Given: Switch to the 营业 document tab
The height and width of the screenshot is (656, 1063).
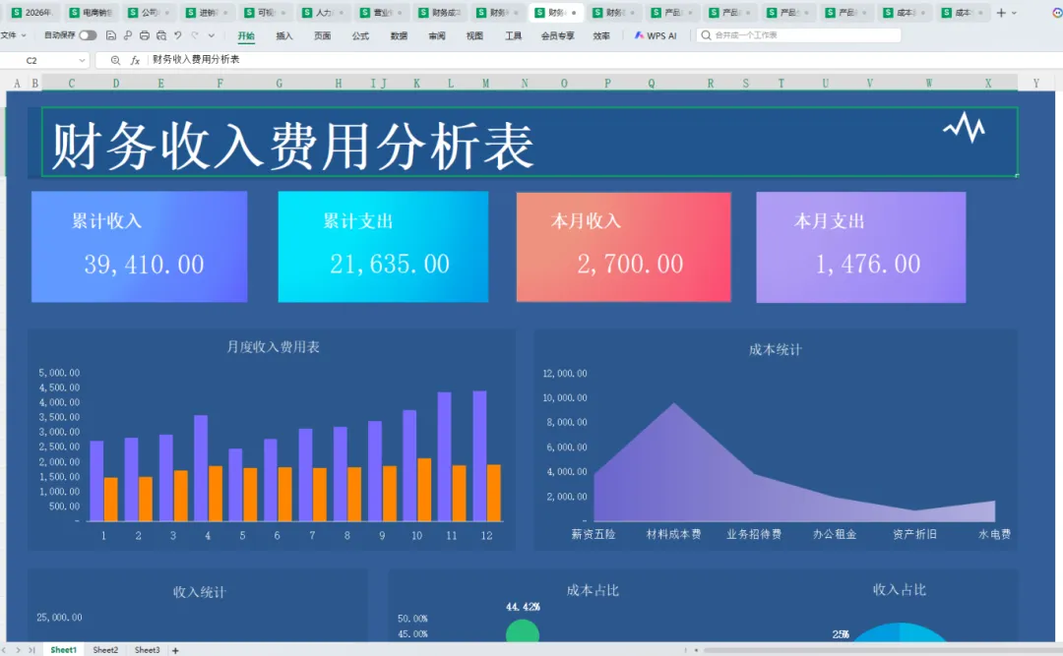Looking at the screenshot, I should (382, 12).
